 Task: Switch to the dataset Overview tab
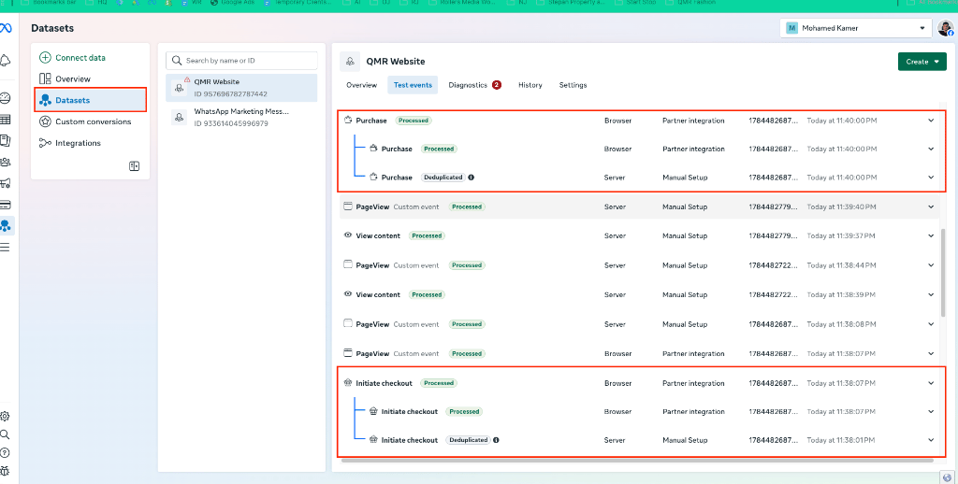point(362,85)
